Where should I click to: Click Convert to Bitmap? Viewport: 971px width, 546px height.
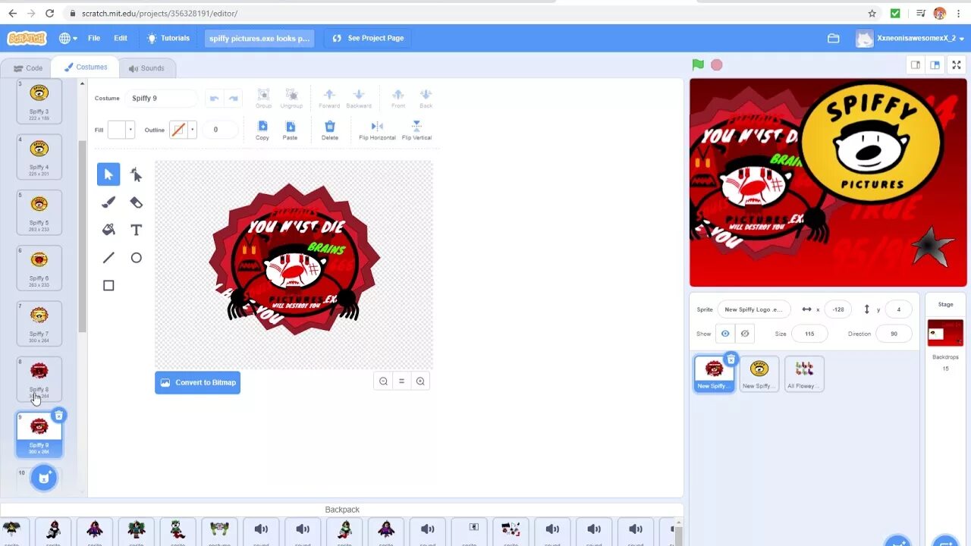tap(197, 382)
